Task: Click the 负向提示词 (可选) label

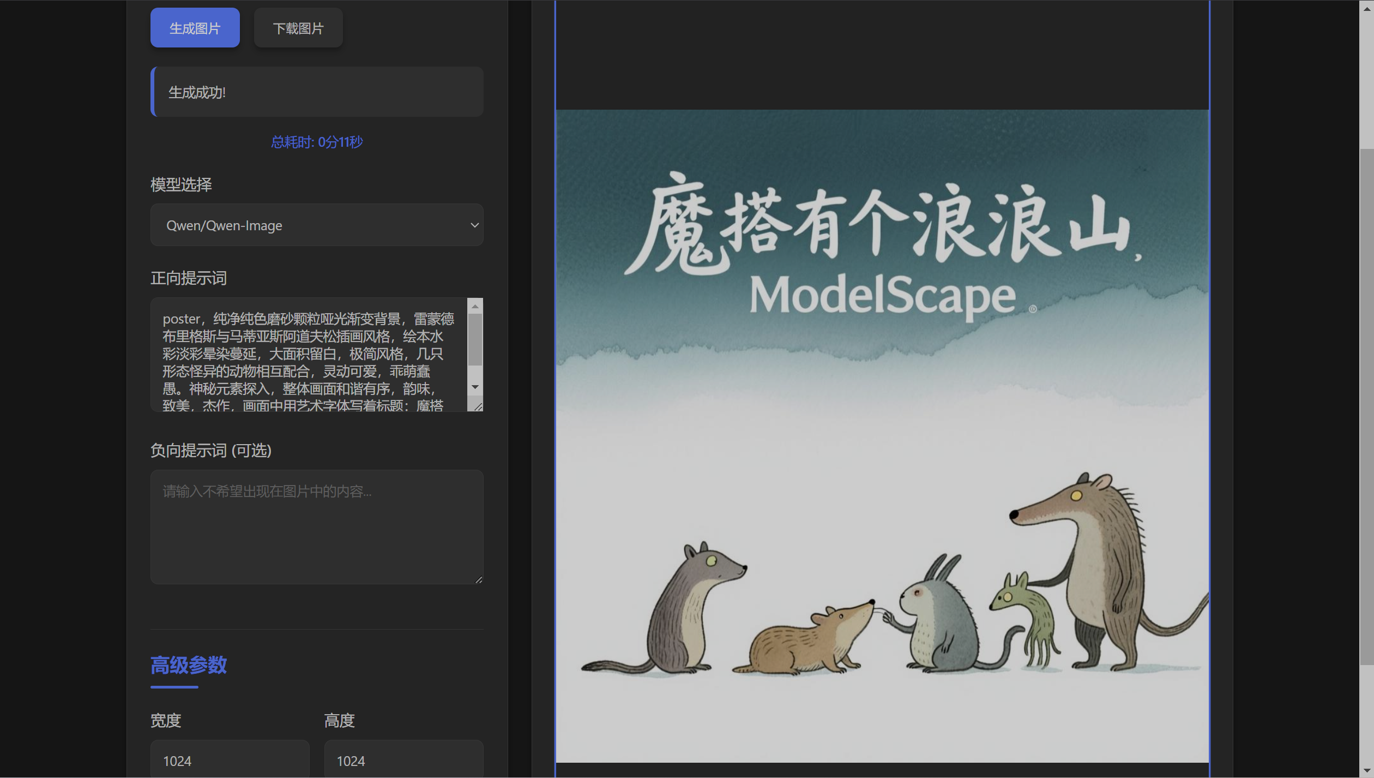Action: (x=211, y=450)
